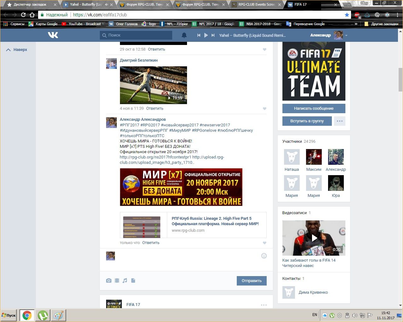This screenshot has width=403, height=322.
Task: Go to the browser home page
Action: click(32, 15)
